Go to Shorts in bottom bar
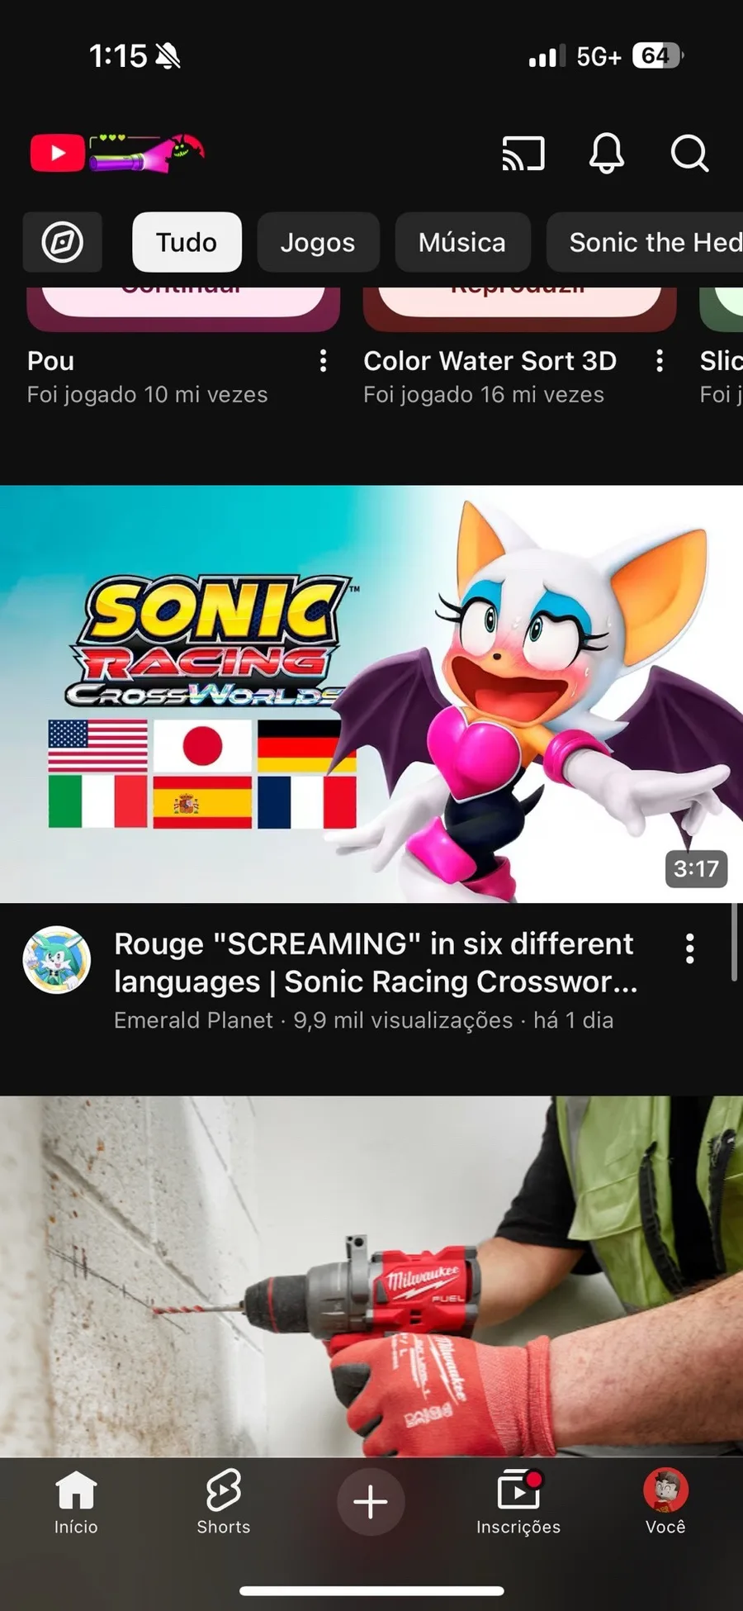This screenshot has height=1611, width=743. 223,1503
